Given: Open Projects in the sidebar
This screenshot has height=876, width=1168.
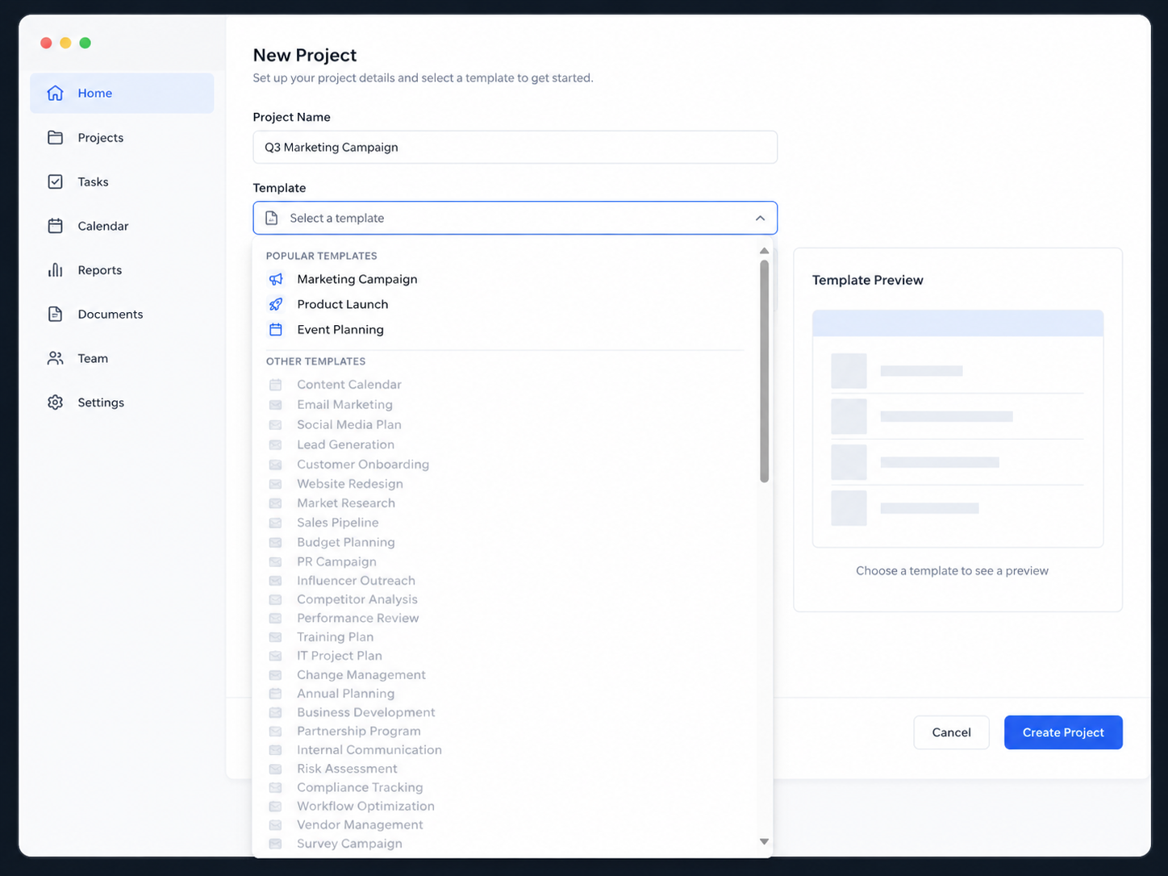Looking at the screenshot, I should (122, 137).
